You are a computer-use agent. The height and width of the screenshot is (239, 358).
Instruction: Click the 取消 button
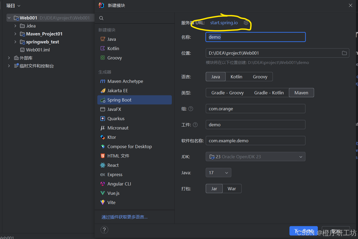336,231
